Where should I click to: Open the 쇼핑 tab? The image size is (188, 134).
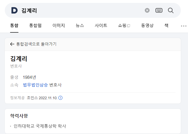122,25
